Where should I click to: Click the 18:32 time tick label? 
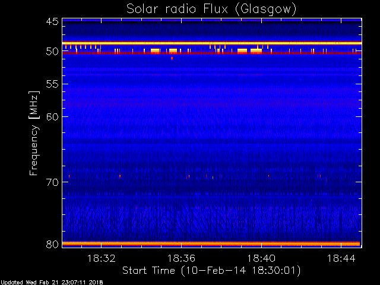click(x=102, y=258)
